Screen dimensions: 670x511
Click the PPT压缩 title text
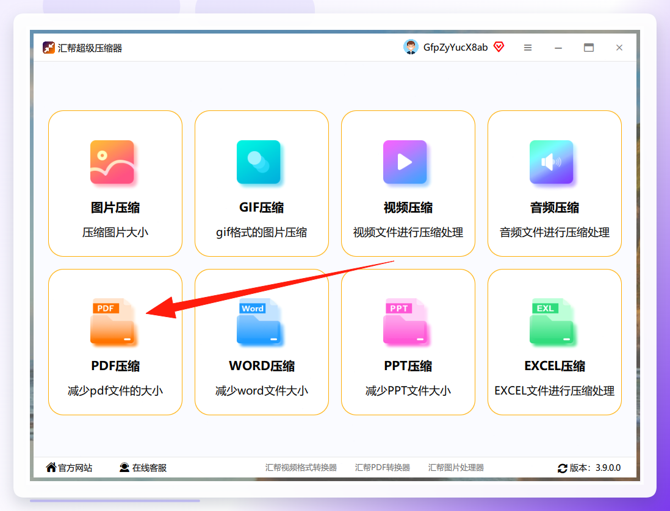[x=408, y=366]
